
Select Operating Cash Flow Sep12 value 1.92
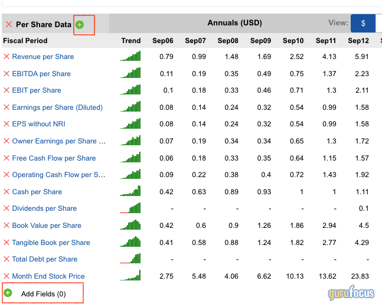pyautogui.click(x=362, y=174)
